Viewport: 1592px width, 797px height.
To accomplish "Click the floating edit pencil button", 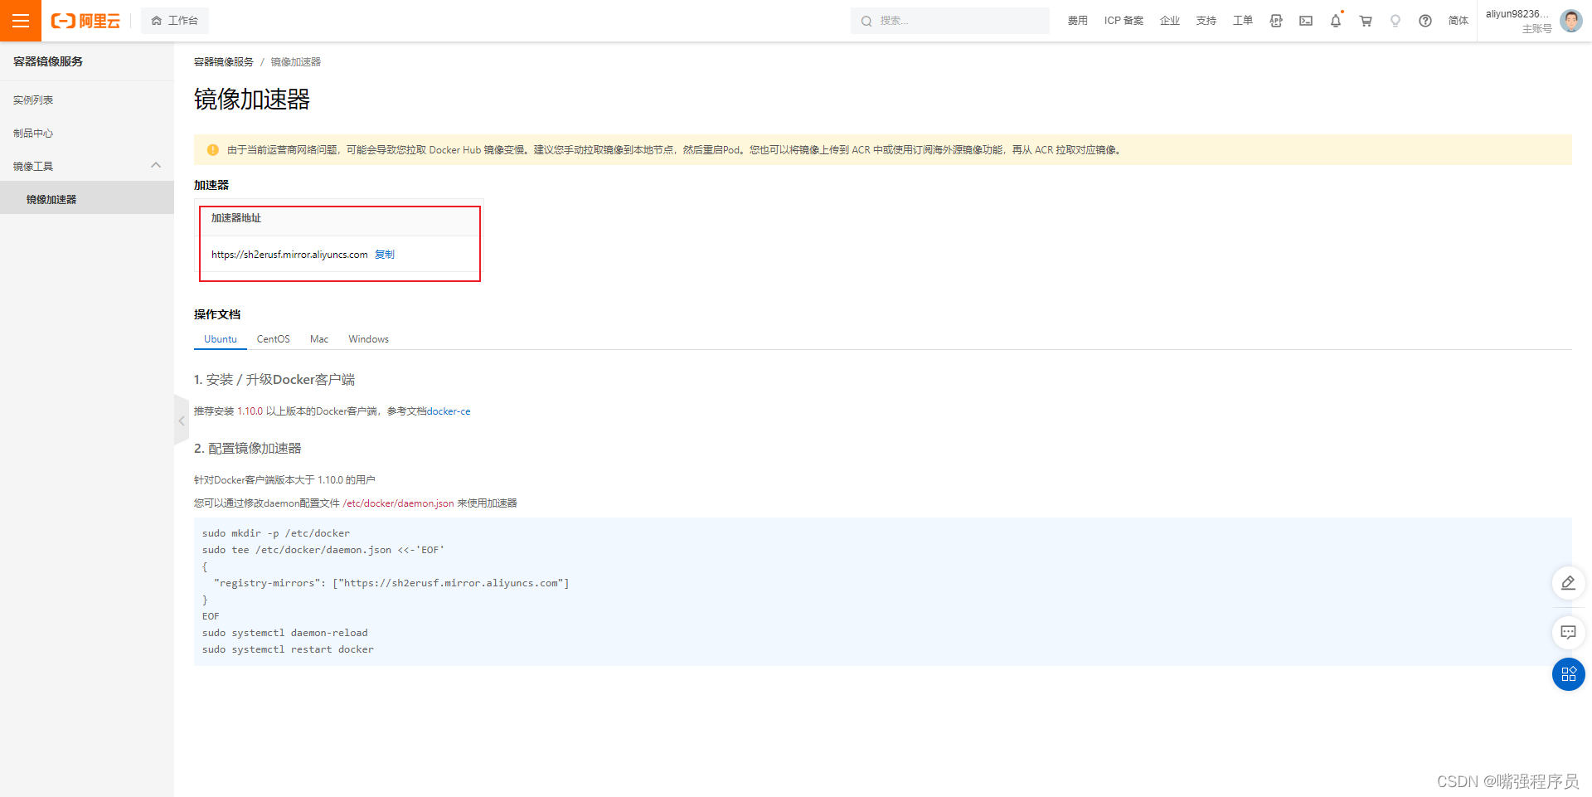I will click(1569, 583).
